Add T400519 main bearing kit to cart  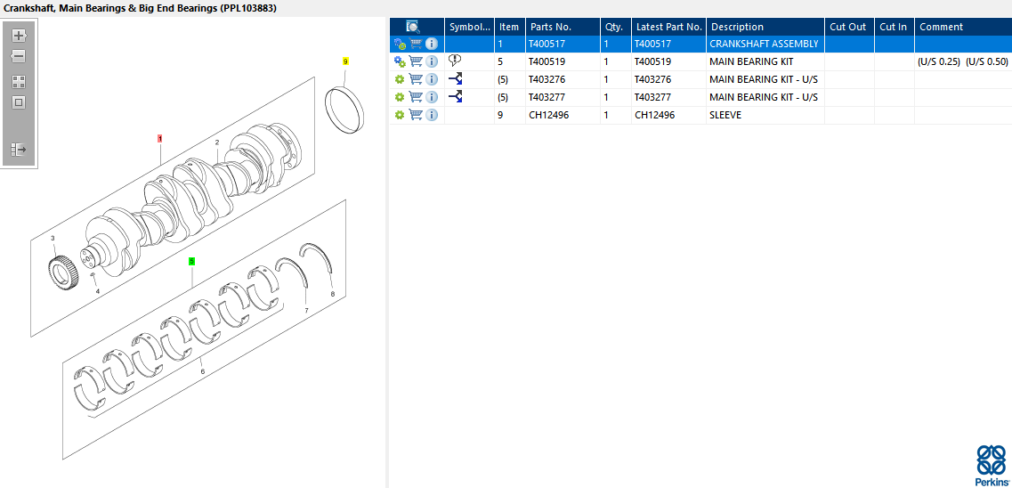416,61
